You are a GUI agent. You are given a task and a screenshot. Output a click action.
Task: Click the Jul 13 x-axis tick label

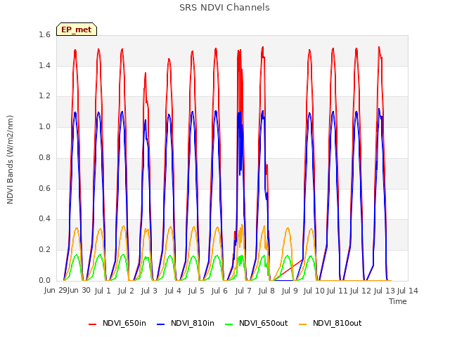(384, 291)
